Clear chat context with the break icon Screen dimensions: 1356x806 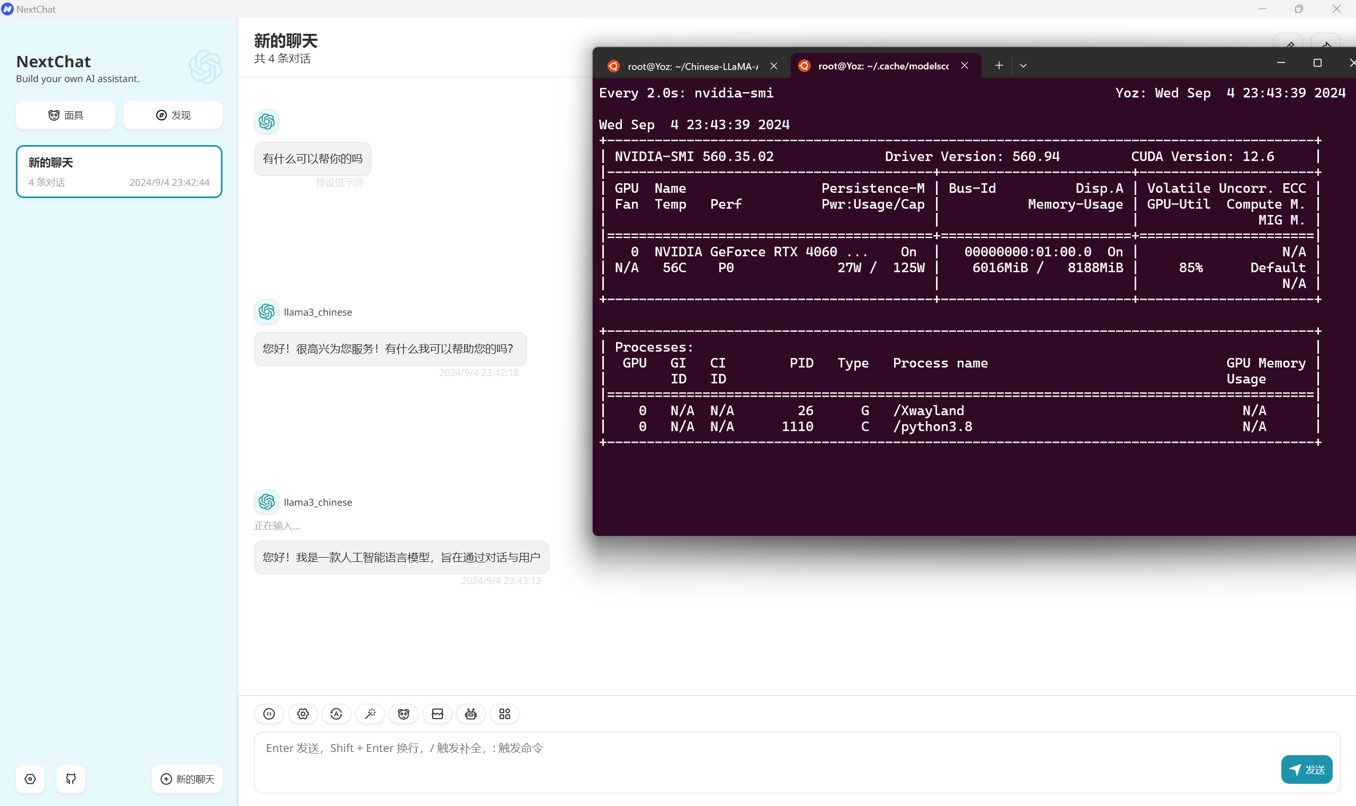tap(438, 714)
